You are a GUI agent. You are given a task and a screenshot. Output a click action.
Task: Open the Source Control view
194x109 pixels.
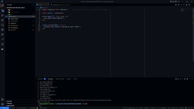[2, 10]
